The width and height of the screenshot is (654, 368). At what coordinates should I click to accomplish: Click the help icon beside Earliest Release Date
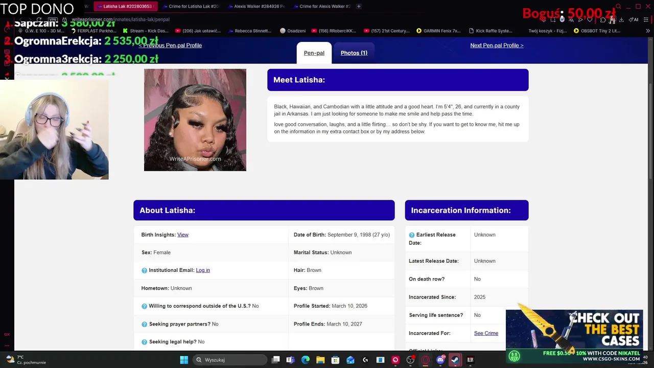[412, 235]
